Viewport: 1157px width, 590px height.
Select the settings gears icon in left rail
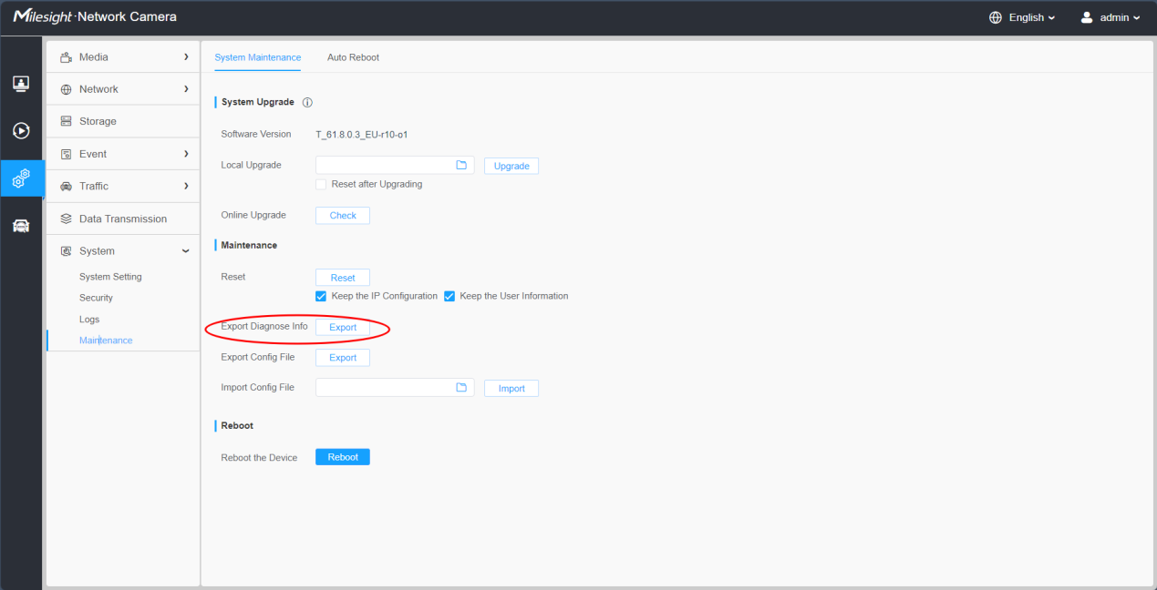(21, 178)
